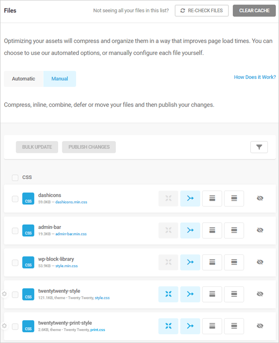Click the blue CSS file icon beside dashicons

(28, 199)
